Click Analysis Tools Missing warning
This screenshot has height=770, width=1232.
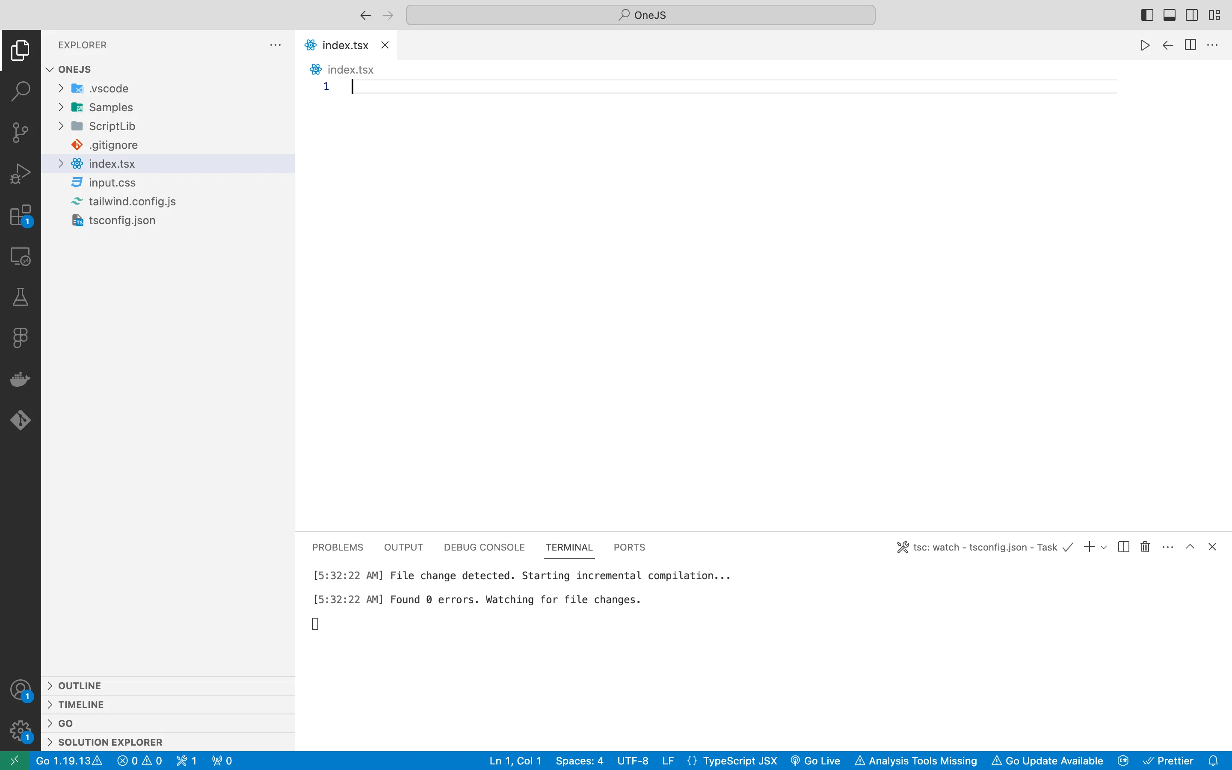(916, 761)
